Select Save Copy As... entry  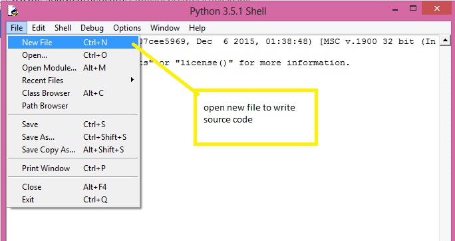coord(73,150)
